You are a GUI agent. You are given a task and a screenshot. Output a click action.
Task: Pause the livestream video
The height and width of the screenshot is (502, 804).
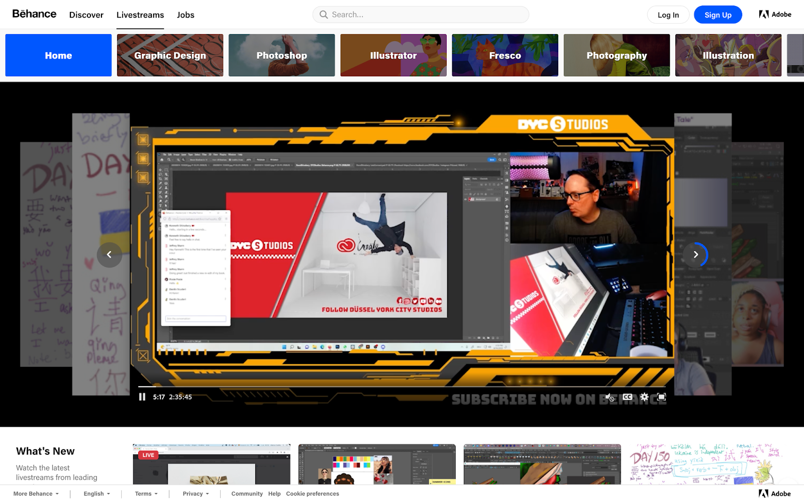coord(142,397)
